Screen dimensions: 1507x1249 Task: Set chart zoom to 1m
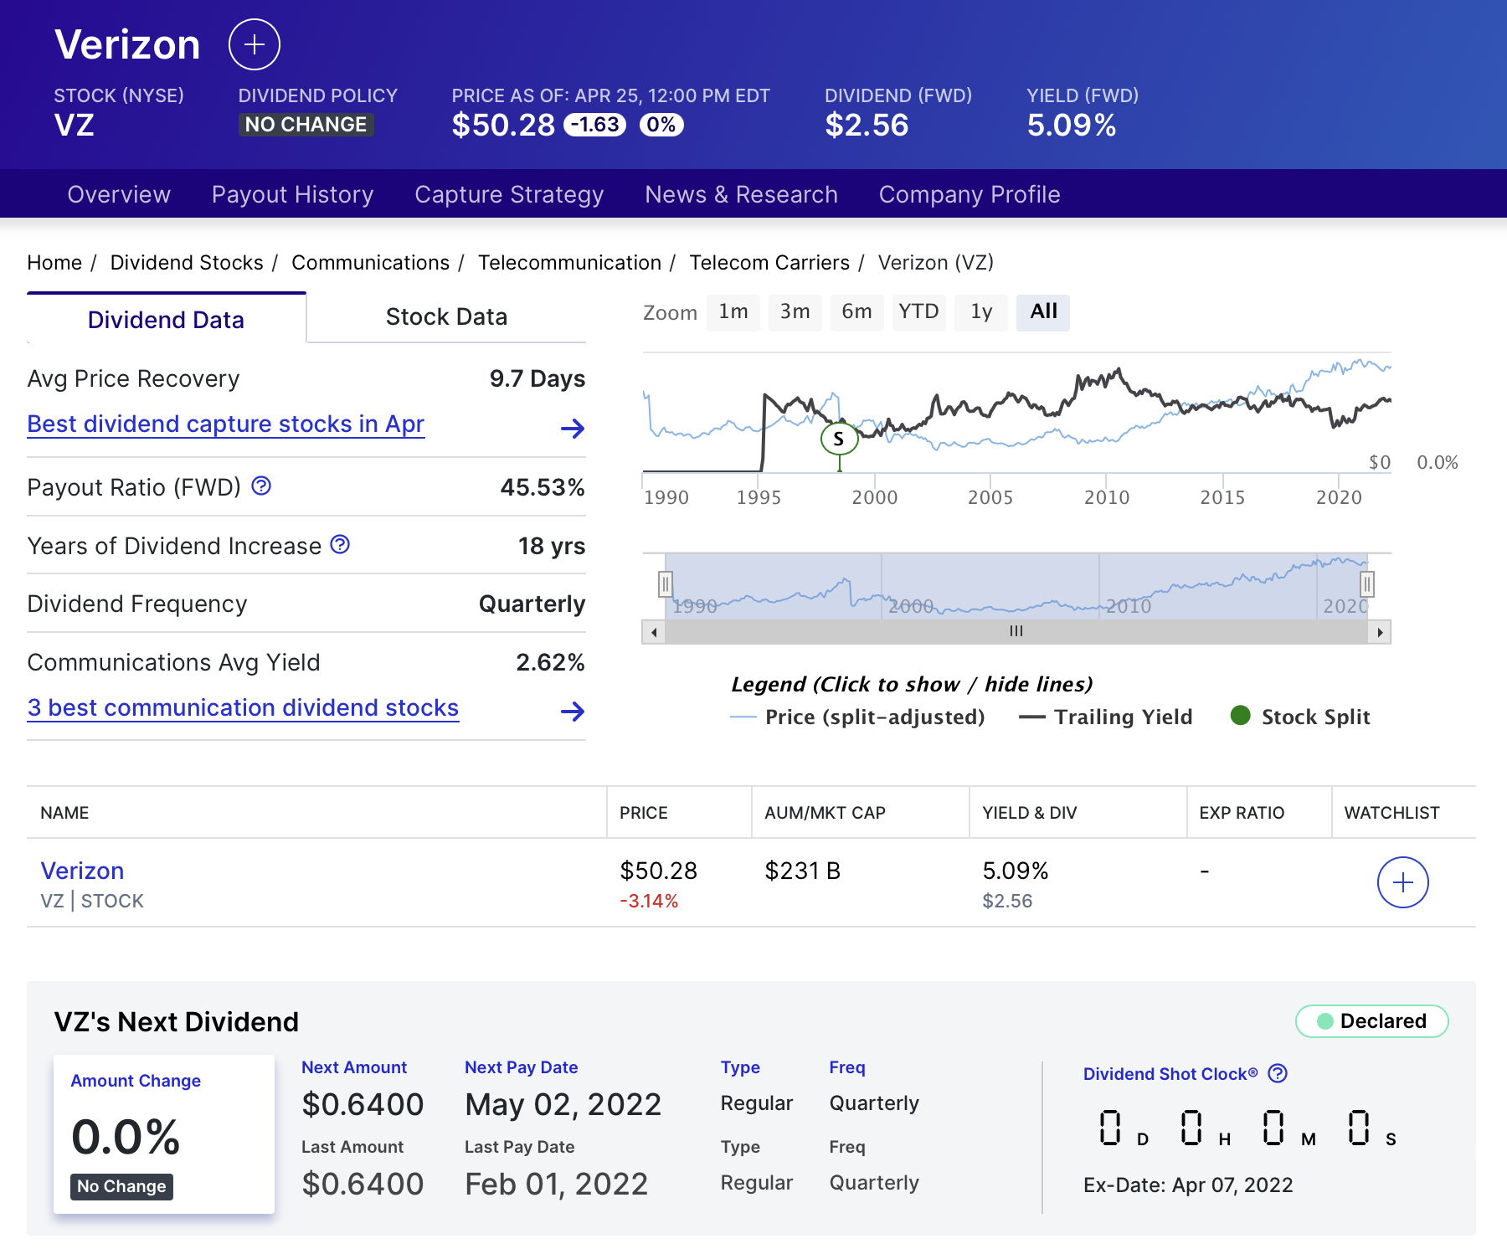point(733,312)
